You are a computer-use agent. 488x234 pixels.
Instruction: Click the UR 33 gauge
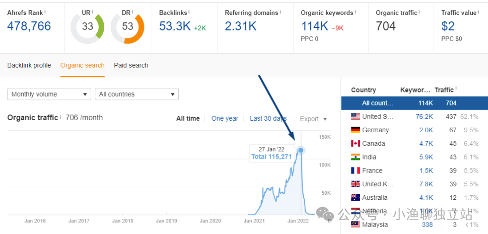click(88, 26)
